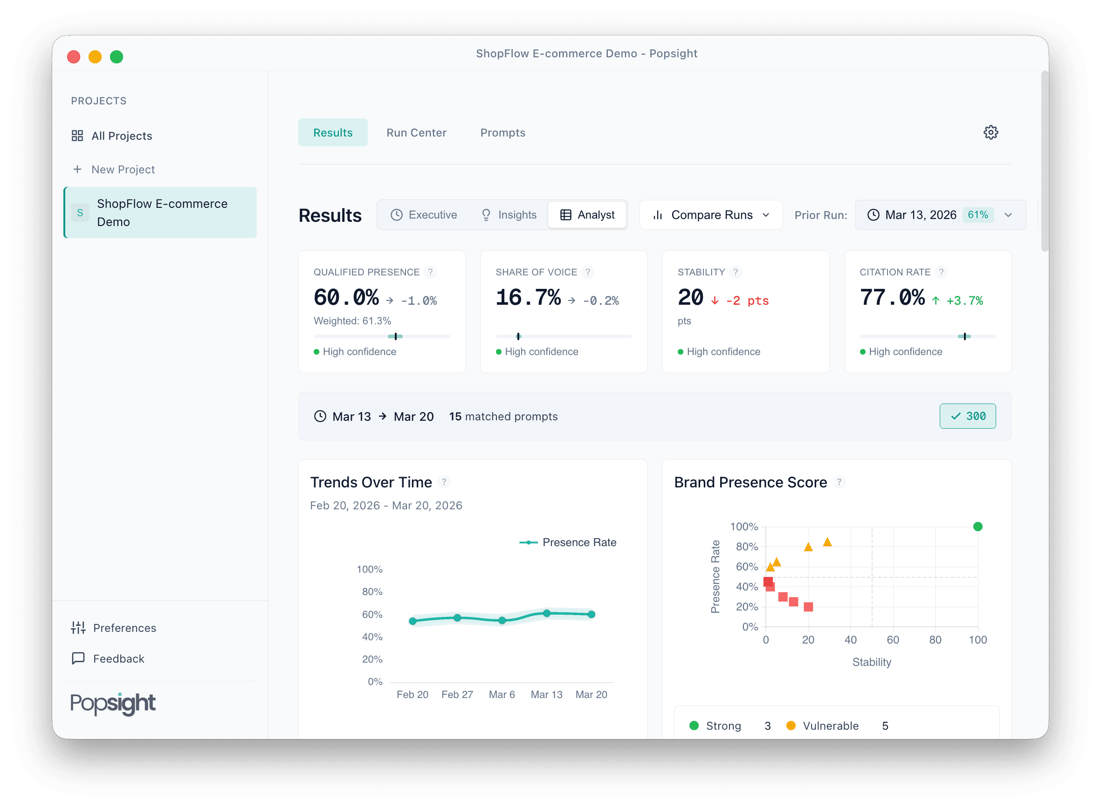This screenshot has width=1101, height=808.
Task: Click "Feb 20, 2026 - Mar 20, 2026" date range
Action: click(x=386, y=505)
